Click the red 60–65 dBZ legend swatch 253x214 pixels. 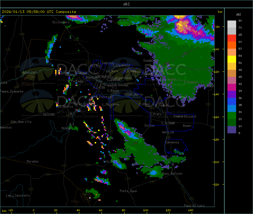coord(232,38)
